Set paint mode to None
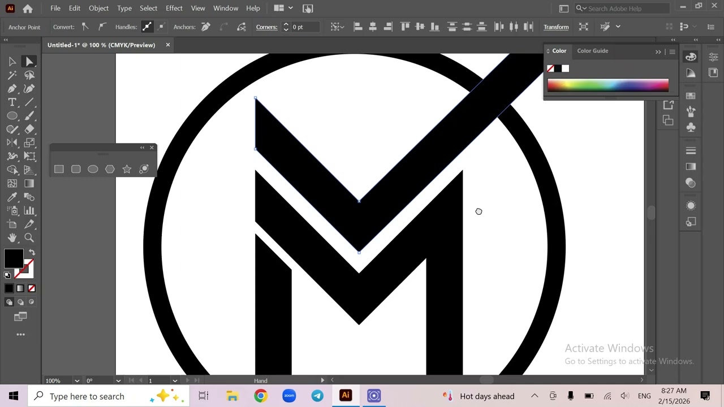This screenshot has height=407, width=724. (32, 288)
